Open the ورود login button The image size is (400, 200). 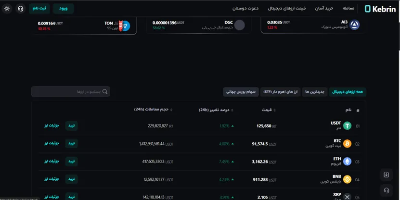pyautogui.click(x=63, y=8)
